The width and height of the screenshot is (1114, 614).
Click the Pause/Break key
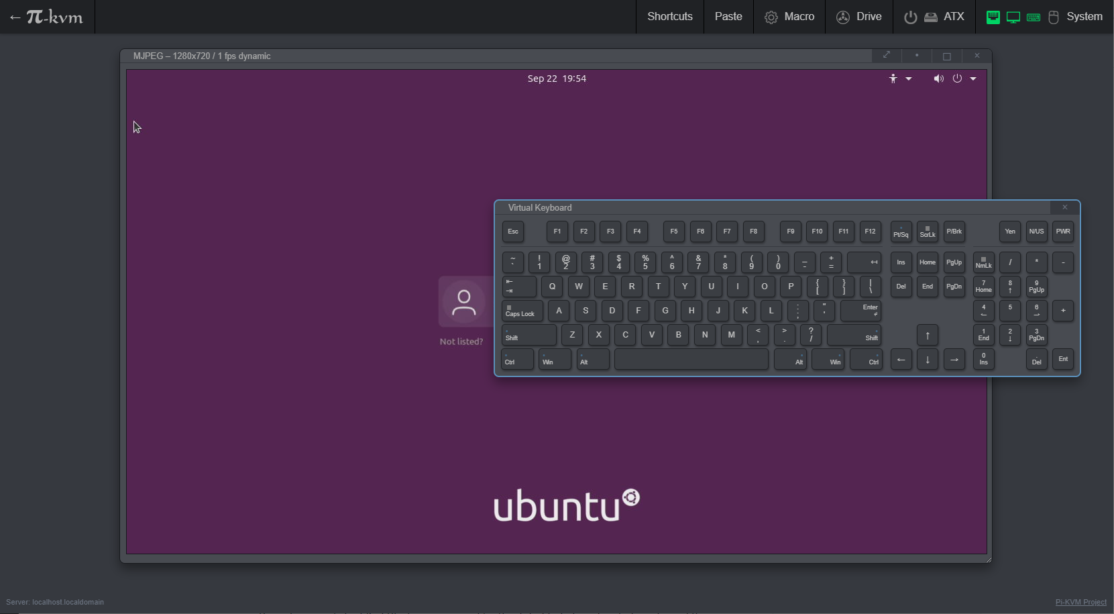point(954,232)
